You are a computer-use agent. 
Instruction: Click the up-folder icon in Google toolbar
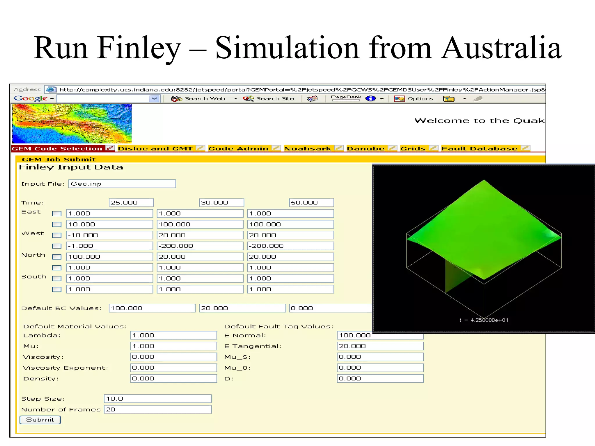tap(449, 99)
